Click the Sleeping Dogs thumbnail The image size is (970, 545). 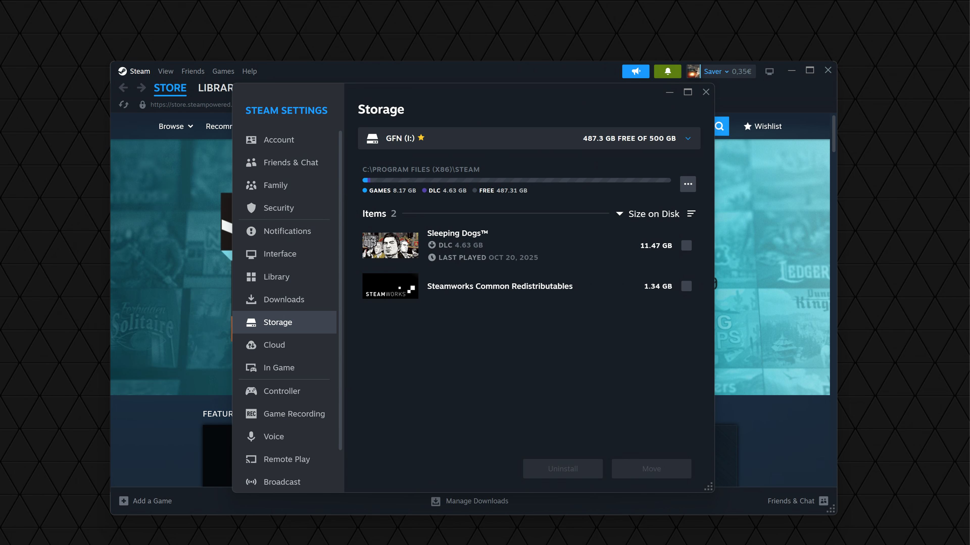tap(390, 245)
